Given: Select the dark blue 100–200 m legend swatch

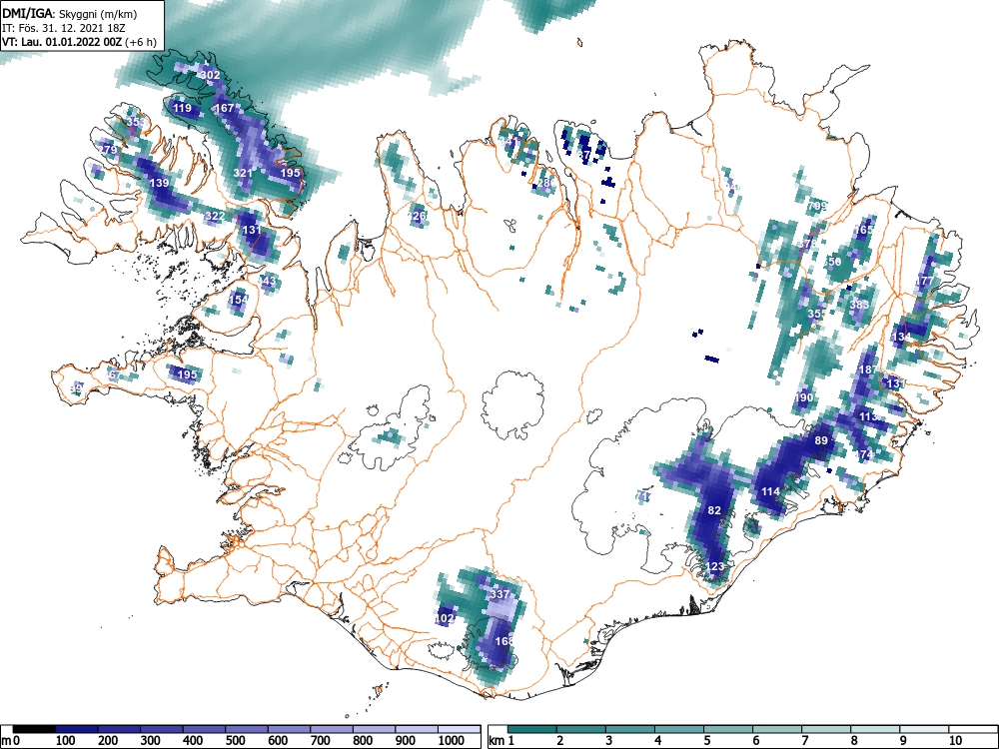Looking at the screenshot, I should tap(77, 729).
